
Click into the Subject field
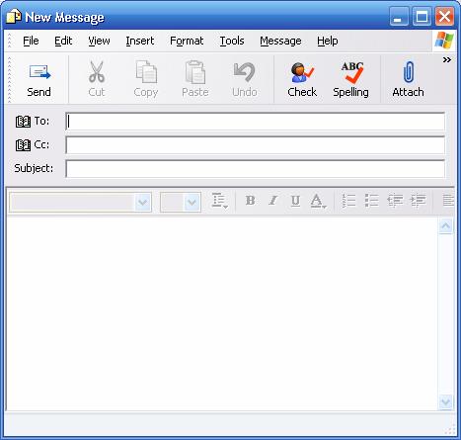tap(256, 169)
